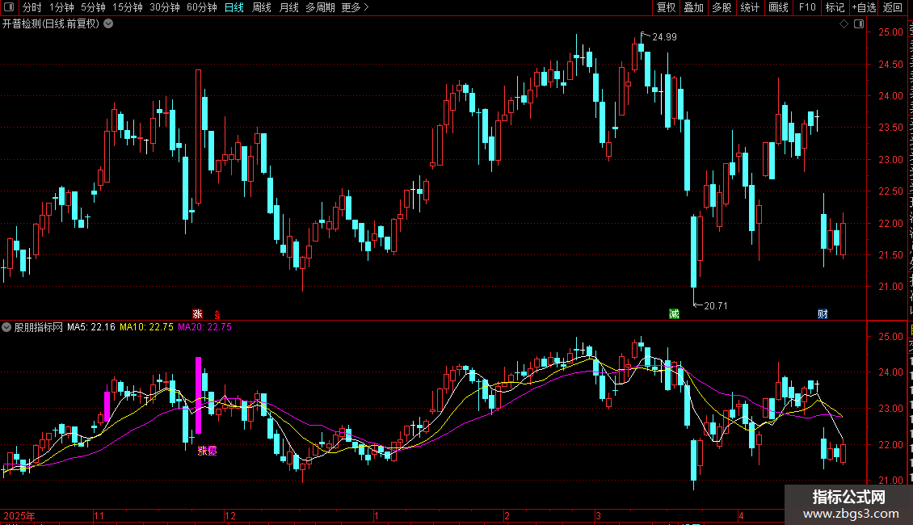Select the 5分钟 period

point(93,7)
